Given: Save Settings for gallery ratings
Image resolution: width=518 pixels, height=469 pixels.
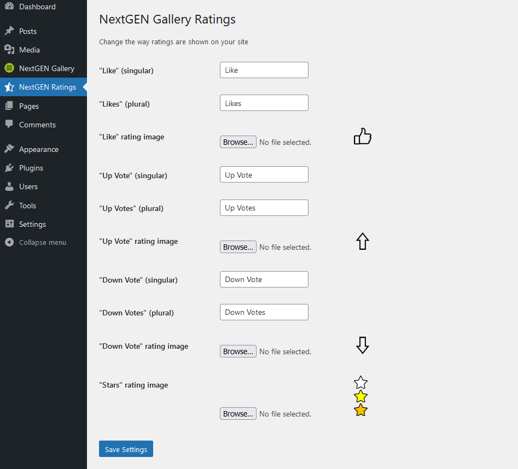Looking at the screenshot, I should coord(126,449).
